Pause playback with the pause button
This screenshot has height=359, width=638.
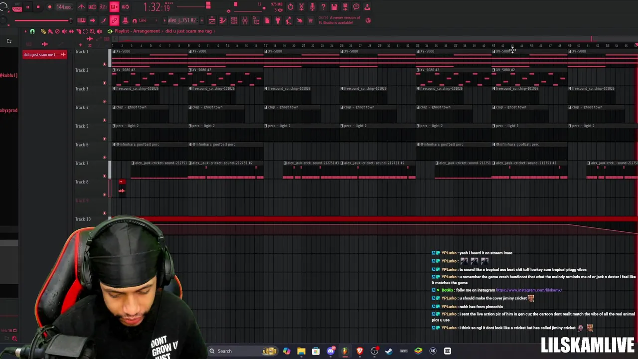27,7
